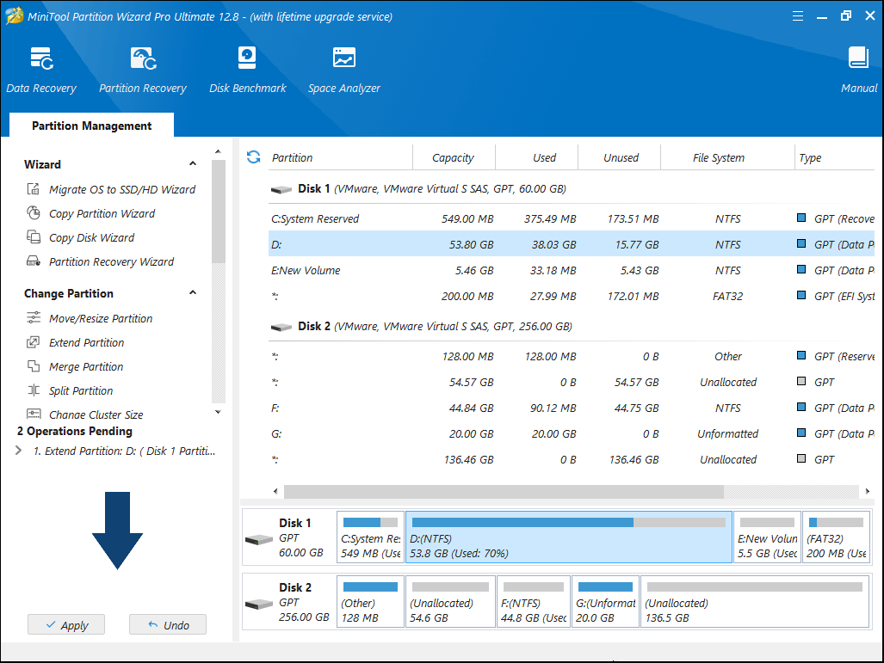Undo the last operation
Viewport: 884px width, 663px height.
[x=167, y=624]
